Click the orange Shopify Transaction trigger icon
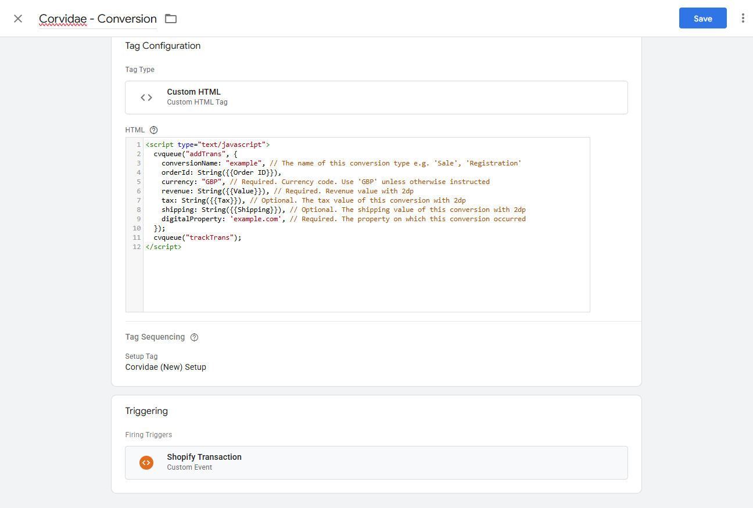This screenshot has height=508, width=753. point(146,463)
